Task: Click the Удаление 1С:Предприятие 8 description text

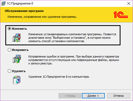Action: tap(59, 77)
